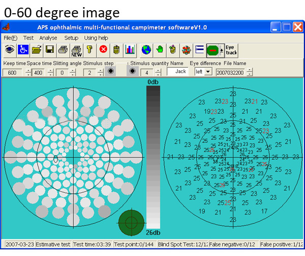Click the Space time field showing 400

pyautogui.click(x=38, y=72)
